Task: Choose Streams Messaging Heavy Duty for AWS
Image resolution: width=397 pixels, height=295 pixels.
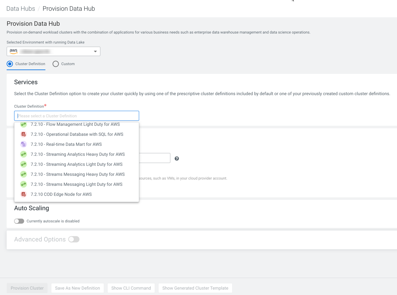Action: point(78,174)
